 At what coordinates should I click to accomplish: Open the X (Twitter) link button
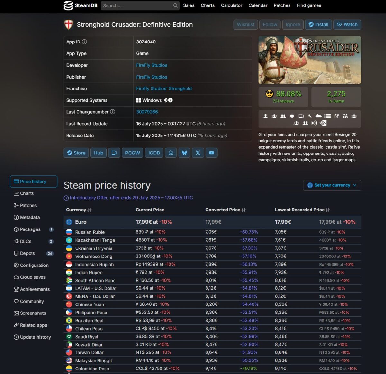pyautogui.click(x=198, y=153)
